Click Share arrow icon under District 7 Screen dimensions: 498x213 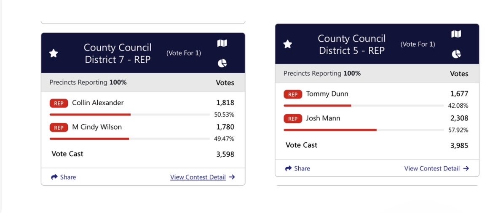tap(54, 177)
